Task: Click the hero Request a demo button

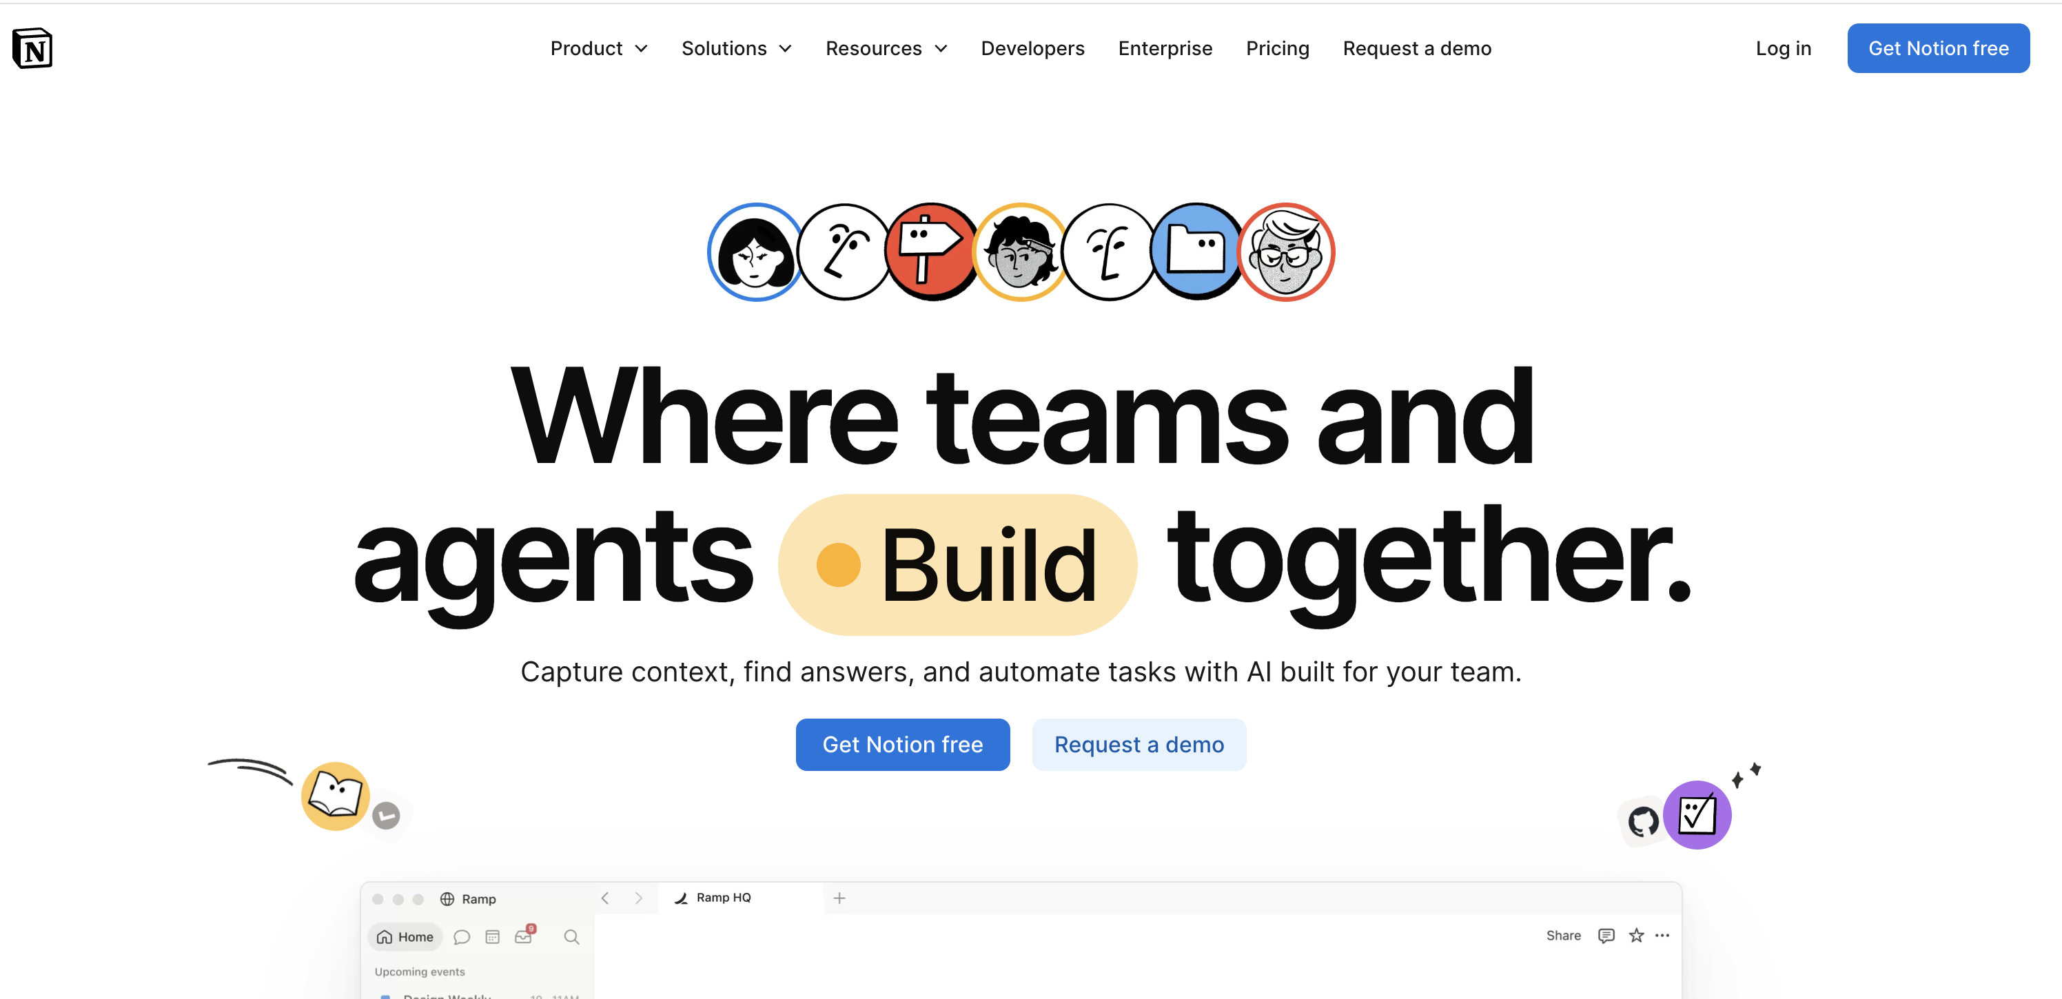Action: 1139,745
